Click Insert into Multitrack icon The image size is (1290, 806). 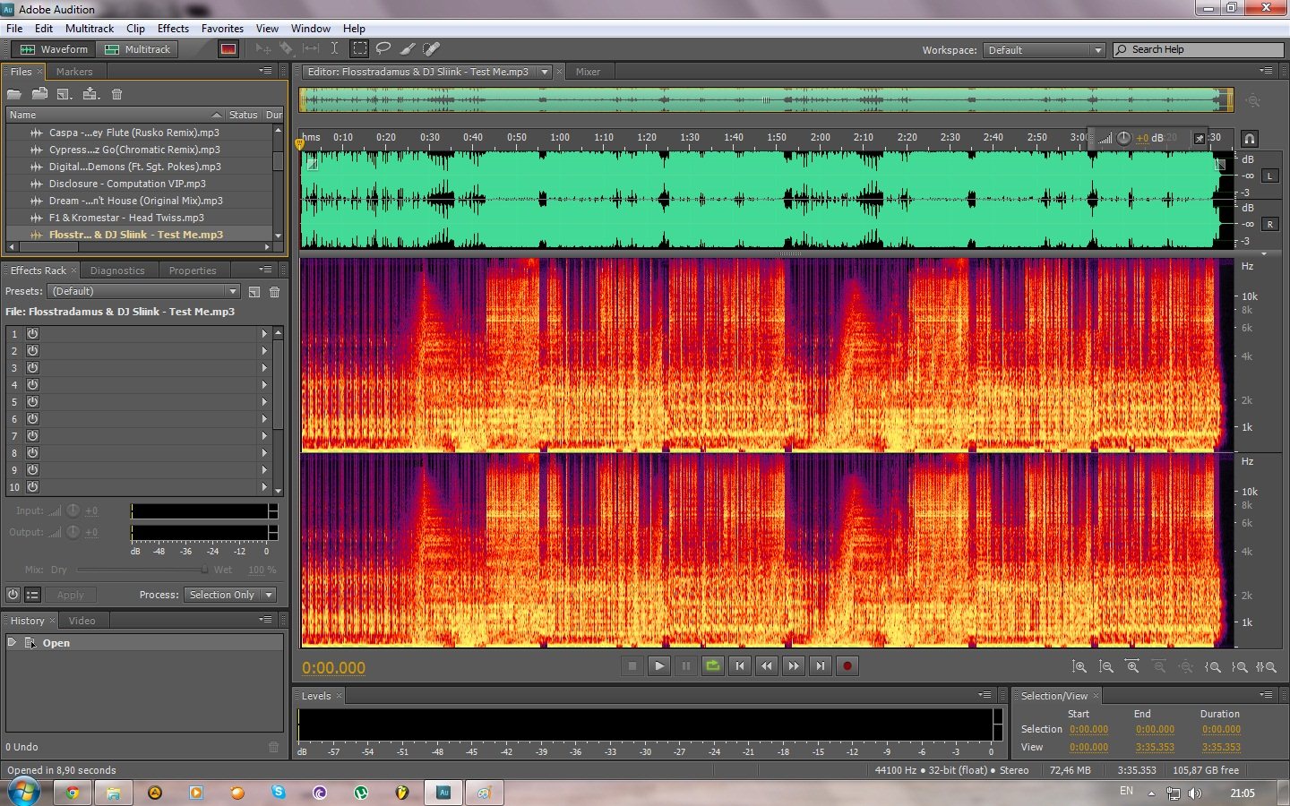90,94
